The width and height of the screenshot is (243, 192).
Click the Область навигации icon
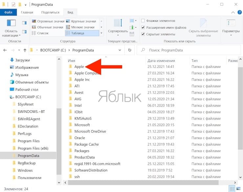point(11,23)
